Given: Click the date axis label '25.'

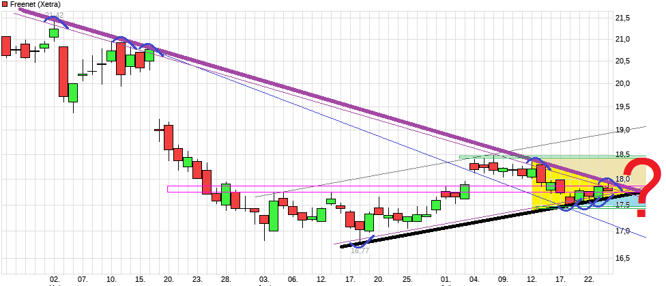Looking at the screenshot, I should click(x=407, y=279).
